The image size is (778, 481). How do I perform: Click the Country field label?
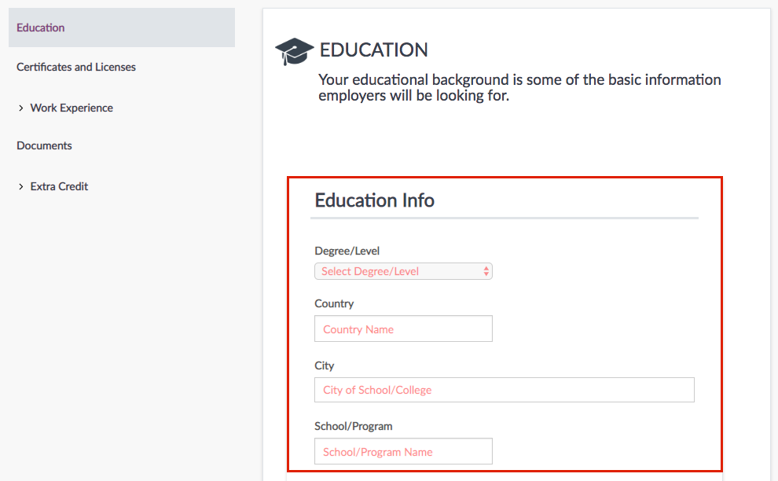click(x=334, y=303)
